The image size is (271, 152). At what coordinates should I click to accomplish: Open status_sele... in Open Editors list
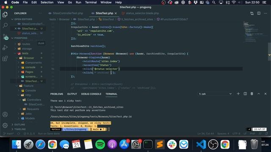(x=30, y=33)
